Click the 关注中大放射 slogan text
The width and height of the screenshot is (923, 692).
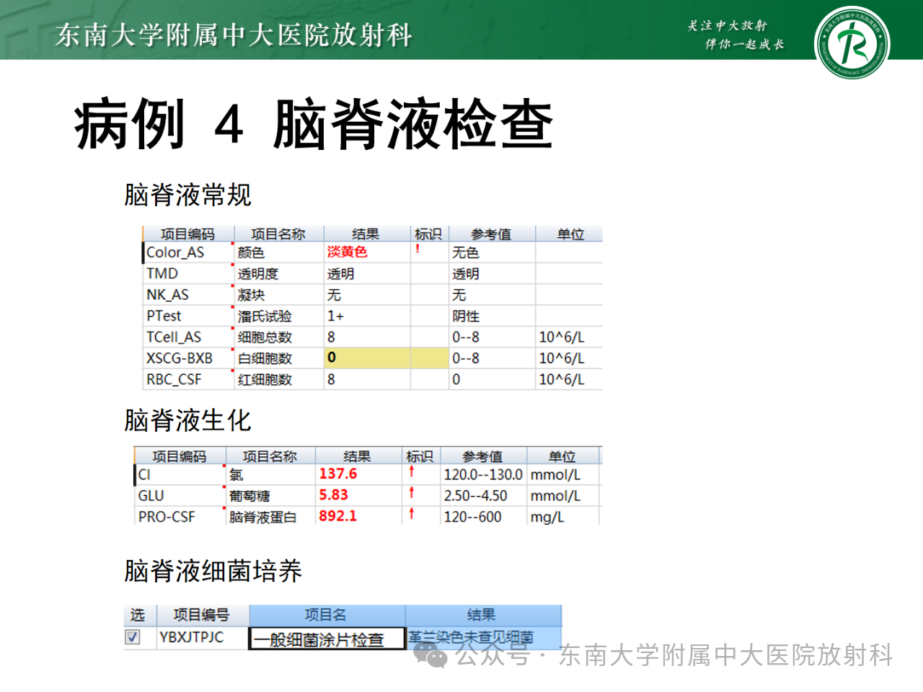727,26
